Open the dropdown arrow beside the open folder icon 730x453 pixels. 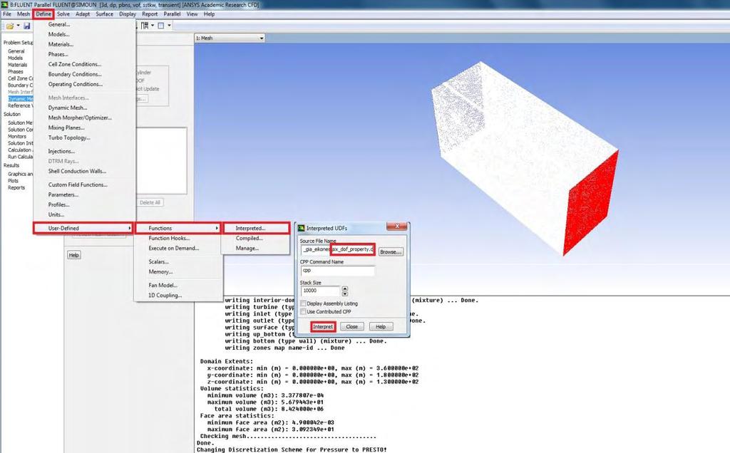pyautogui.click(x=18, y=26)
